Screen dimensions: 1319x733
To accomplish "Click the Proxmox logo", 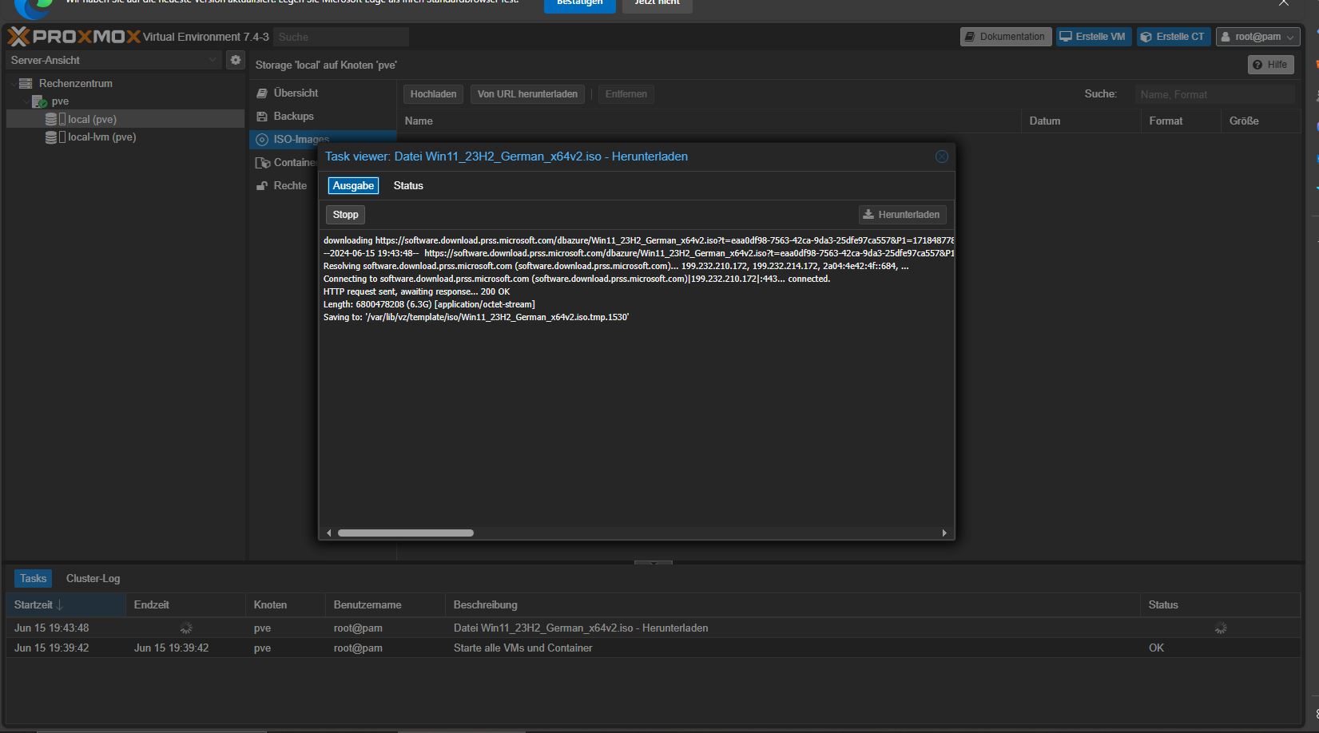I will [x=73, y=37].
